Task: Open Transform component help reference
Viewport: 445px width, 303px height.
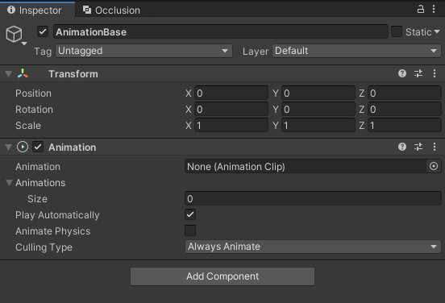Action: click(402, 74)
